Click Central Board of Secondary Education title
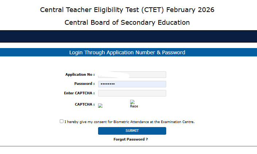This screenshot has width=257, height=154. pyautogui.click(x=127, y=23)
